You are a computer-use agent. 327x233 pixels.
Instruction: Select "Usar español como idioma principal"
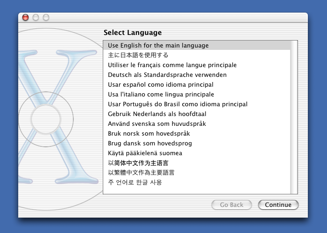pos(197,84)
